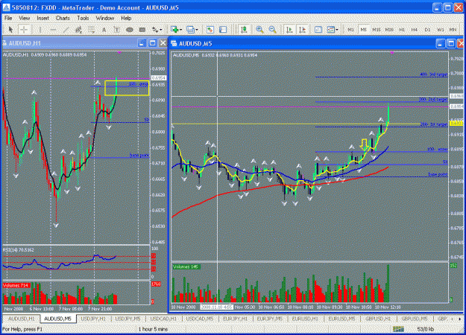Switch to the USDJPY,M5 chart tab
The width and height of the screenshot is (466, 335).
coord(128,319)
